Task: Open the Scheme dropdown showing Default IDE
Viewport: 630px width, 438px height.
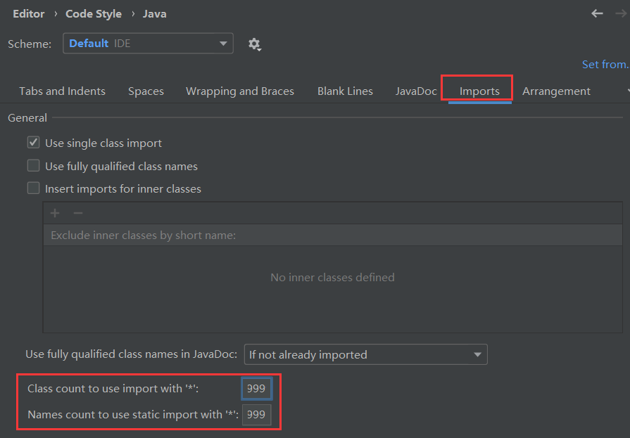Action: click(148, 44)
